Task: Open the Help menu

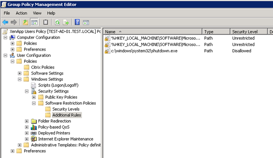Action: pyautogui.click(x=51, y=13)
